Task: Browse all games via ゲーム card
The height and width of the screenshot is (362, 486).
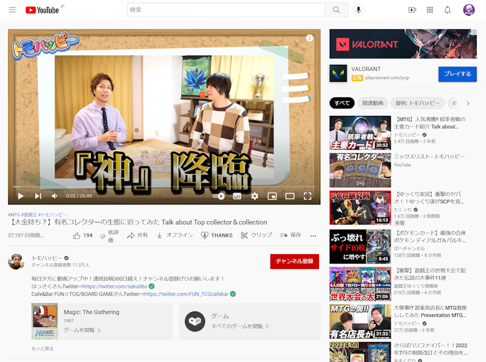Action: click(x=249, y=321)
